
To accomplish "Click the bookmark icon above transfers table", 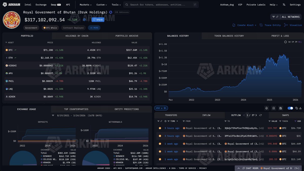I will point(274,108).
